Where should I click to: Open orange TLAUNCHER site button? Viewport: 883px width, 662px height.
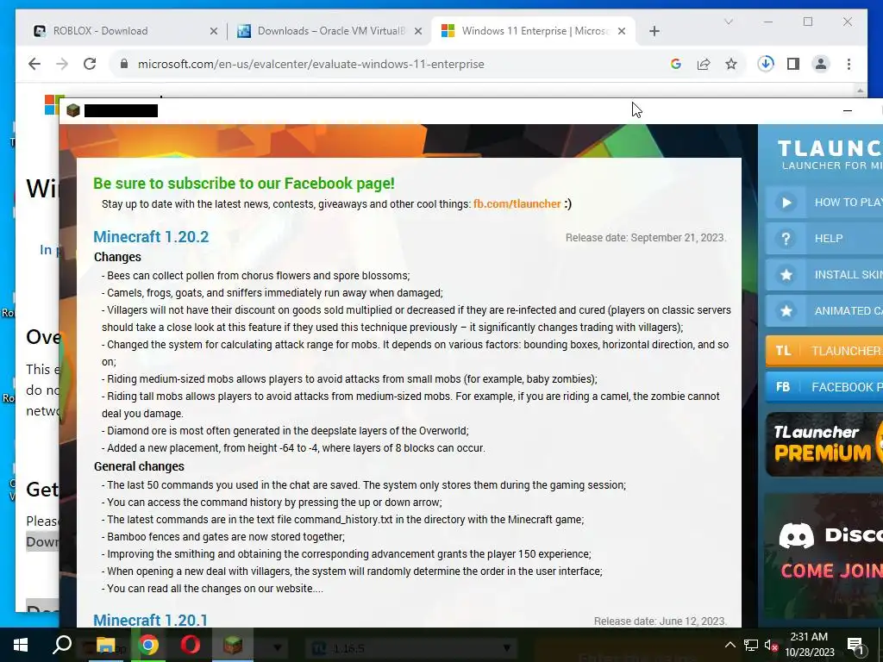824,351
